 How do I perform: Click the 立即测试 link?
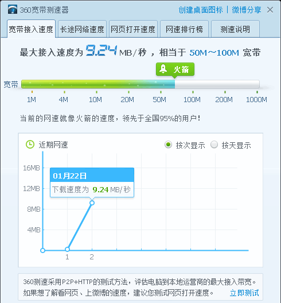click(244, 293)
